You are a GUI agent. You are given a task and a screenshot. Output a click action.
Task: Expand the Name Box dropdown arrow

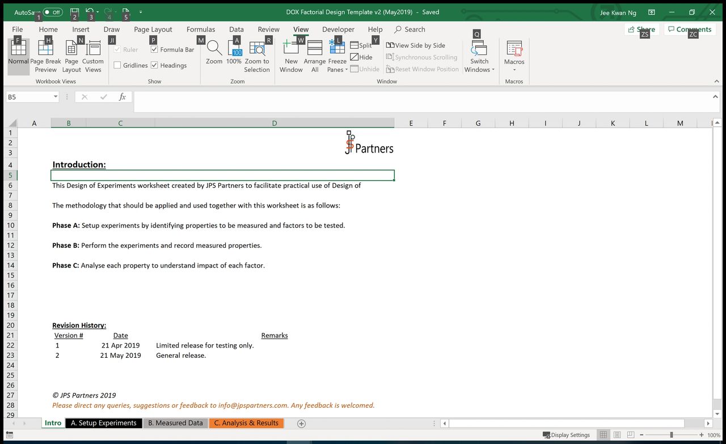pyautogui.click(x=56, y=97)
